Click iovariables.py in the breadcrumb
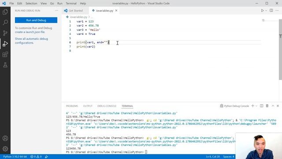Screen dimensions: 282x159 tap(78, 17)
